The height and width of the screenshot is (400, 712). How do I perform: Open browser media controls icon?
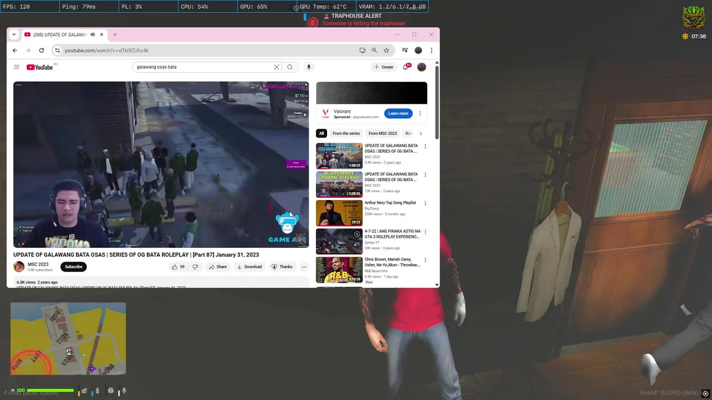pos(405,50)
